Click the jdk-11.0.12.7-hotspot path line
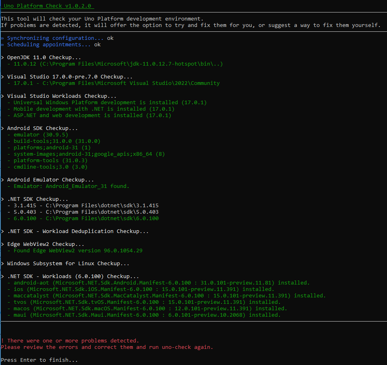Screen dimensions: 387x365 tap(115, 64)
